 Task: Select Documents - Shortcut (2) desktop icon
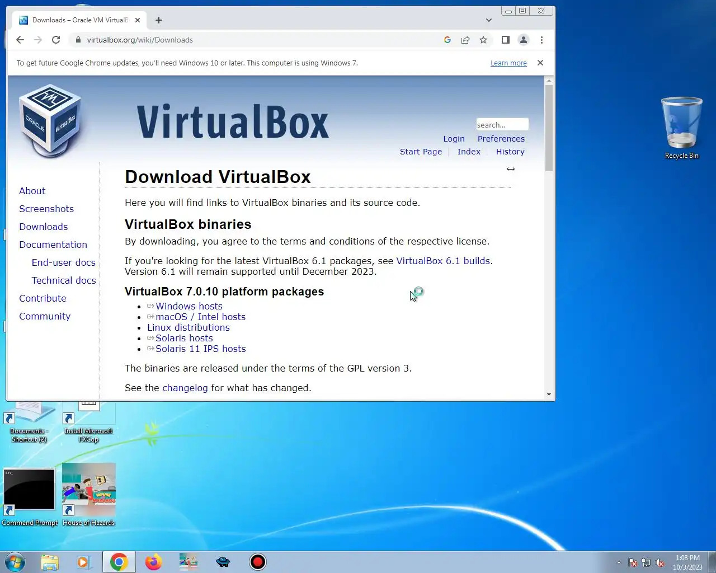click(x=29, y=421)
